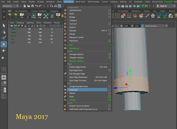Activate the Rotate tool
177x129 pixels.
click(x=4, y=51)
